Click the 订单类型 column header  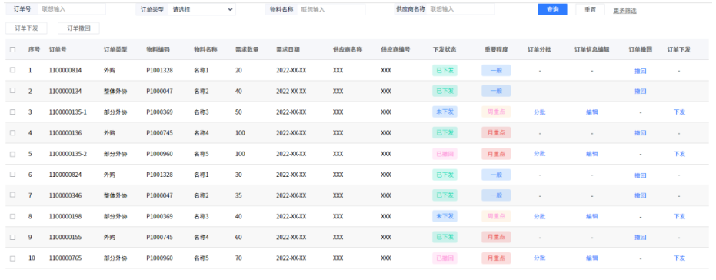pos(115,49)
